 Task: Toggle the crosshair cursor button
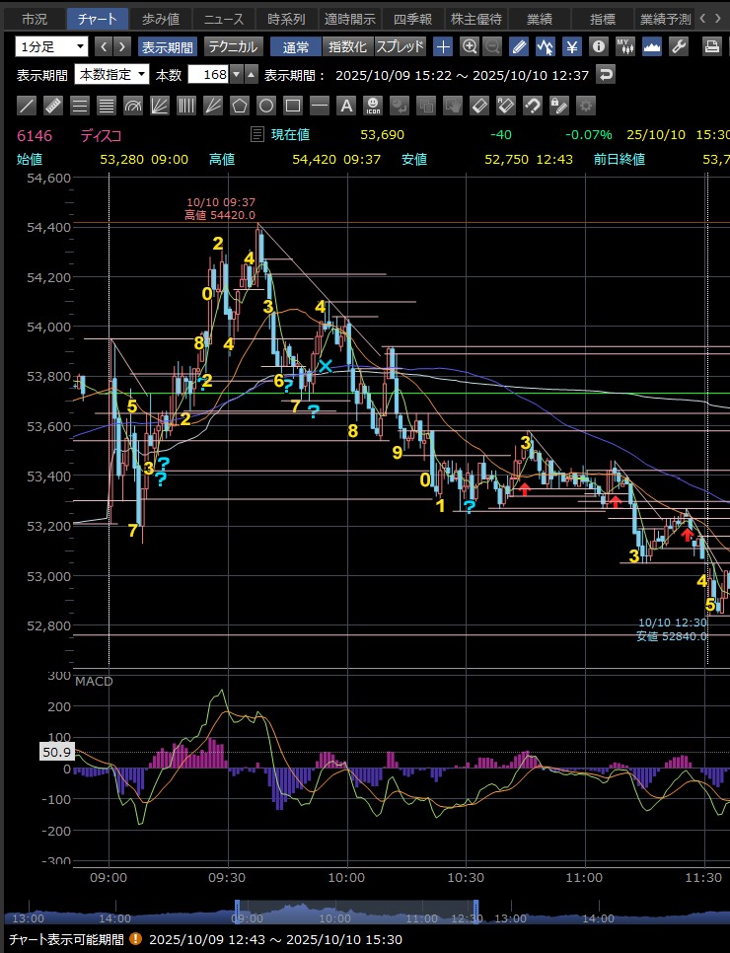tap(444, 46)
